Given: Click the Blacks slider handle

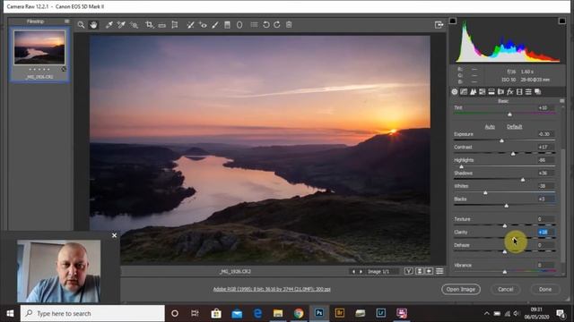Looking at the screenshot, I should (x=506, y=206).
